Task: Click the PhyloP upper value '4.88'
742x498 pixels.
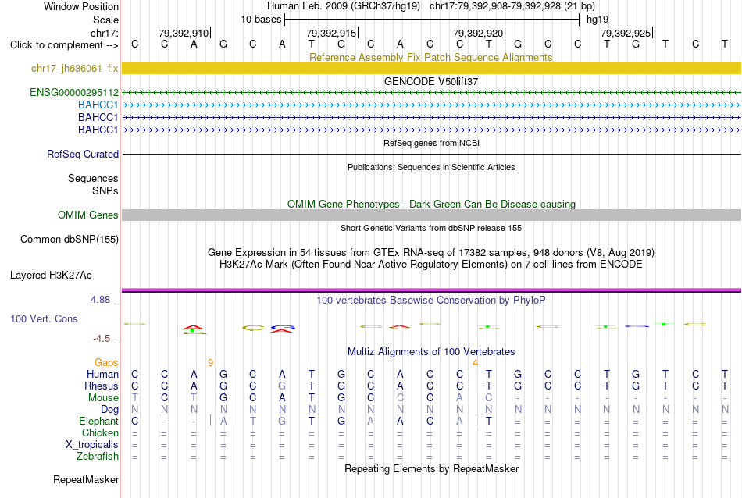Action: (x=100, y=300)
